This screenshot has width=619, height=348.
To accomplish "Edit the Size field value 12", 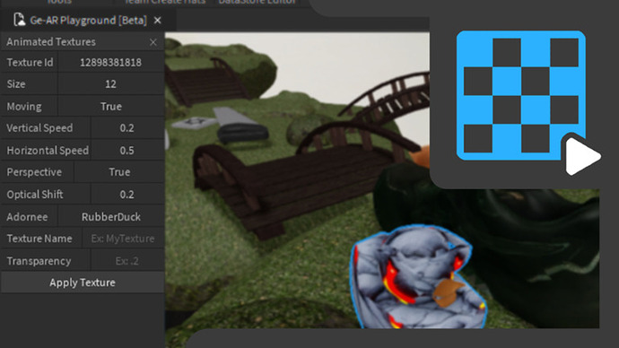I will click(111, 84).
